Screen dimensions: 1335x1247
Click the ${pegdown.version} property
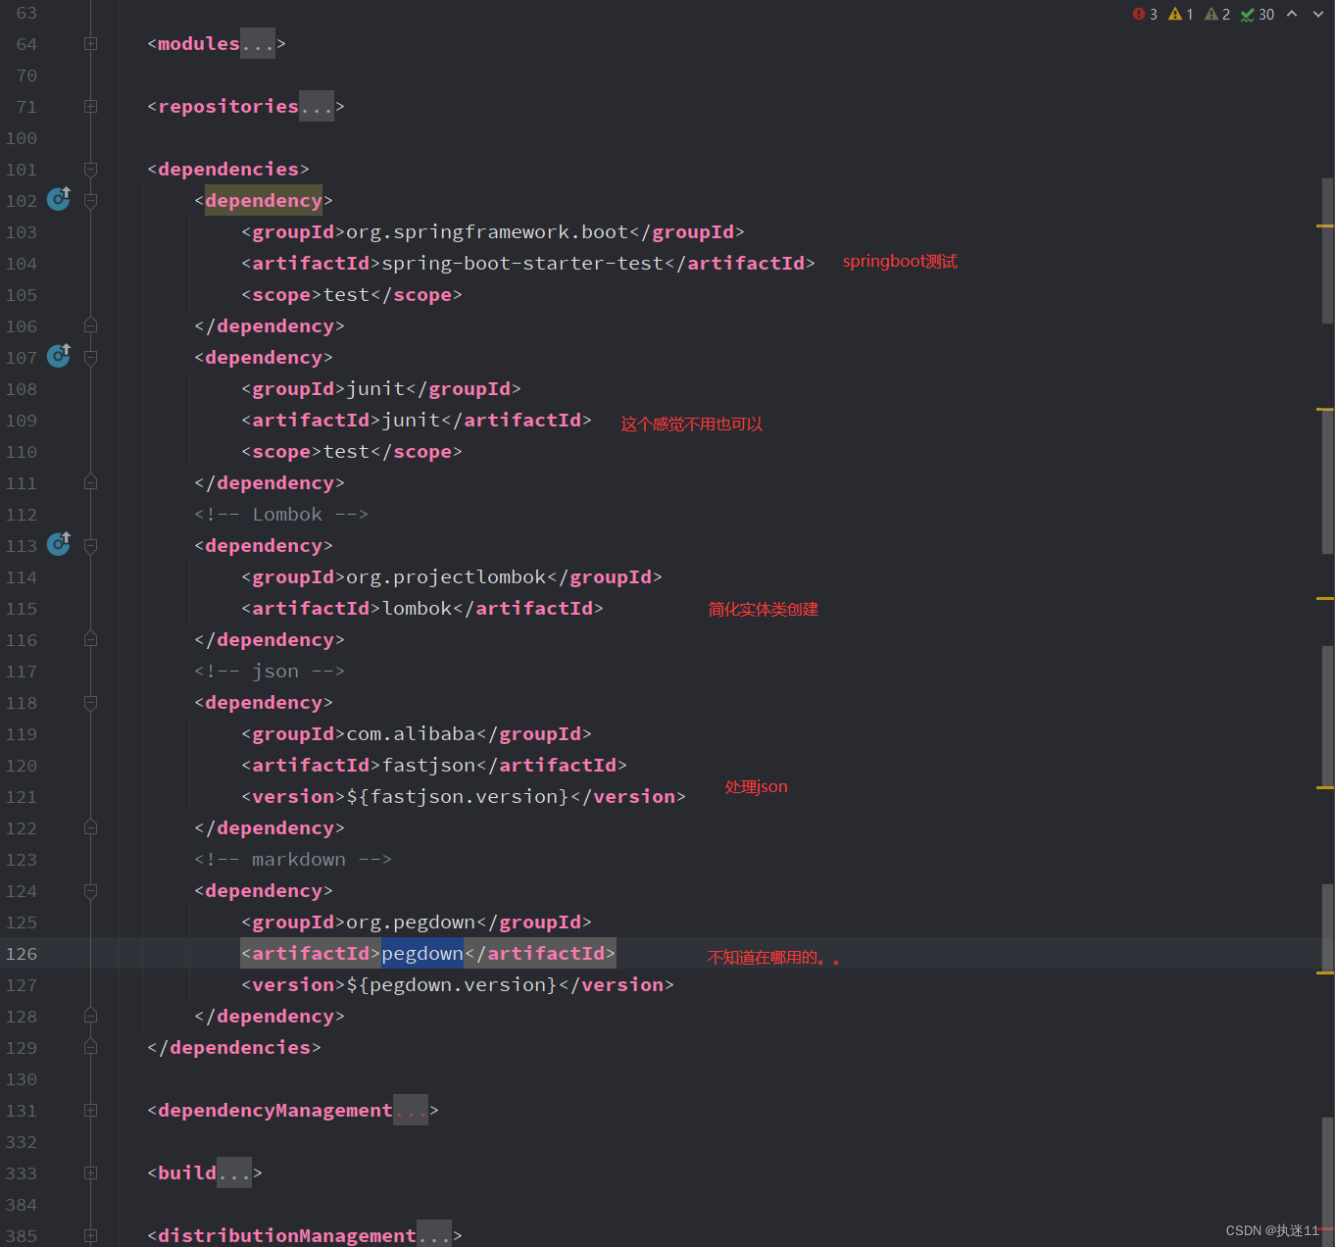pyautogui.click(x=452, y=984)
